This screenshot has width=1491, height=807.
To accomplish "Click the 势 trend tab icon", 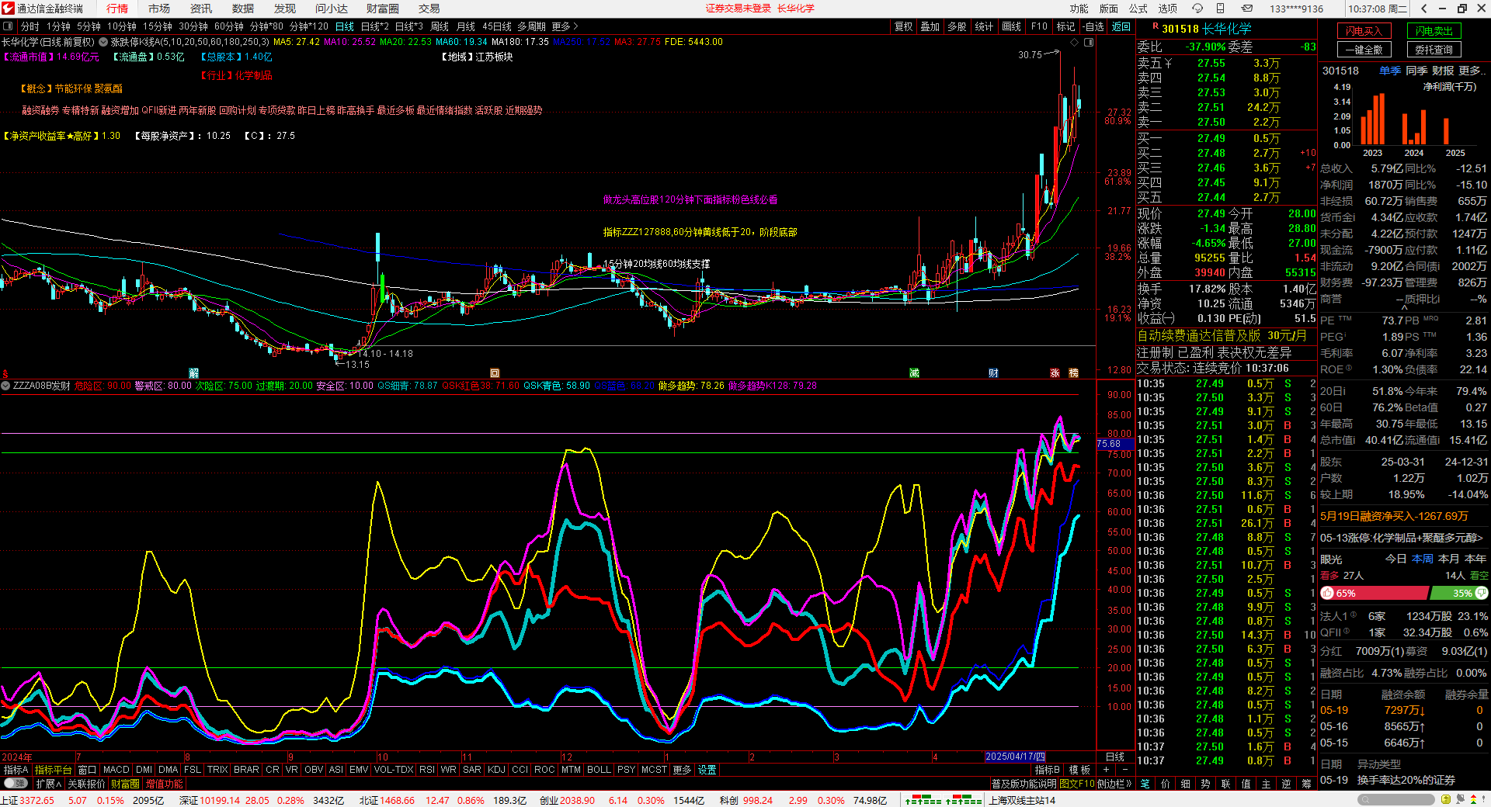I will pyautogui.click(x=1205, y=784).
